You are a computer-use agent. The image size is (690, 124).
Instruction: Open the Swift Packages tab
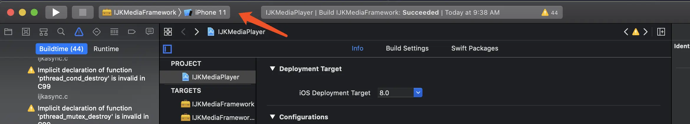(x=475, y=48)
